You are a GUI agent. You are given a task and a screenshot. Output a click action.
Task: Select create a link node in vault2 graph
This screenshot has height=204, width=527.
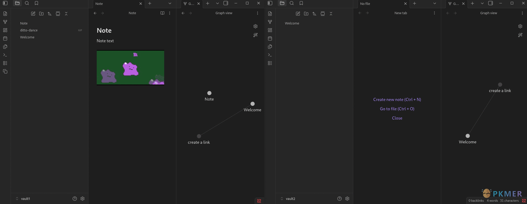(x=500, y=84)
